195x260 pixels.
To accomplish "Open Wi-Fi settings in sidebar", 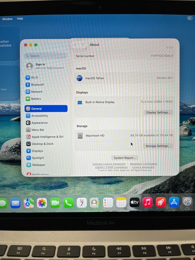I will (x=32, y=78).
